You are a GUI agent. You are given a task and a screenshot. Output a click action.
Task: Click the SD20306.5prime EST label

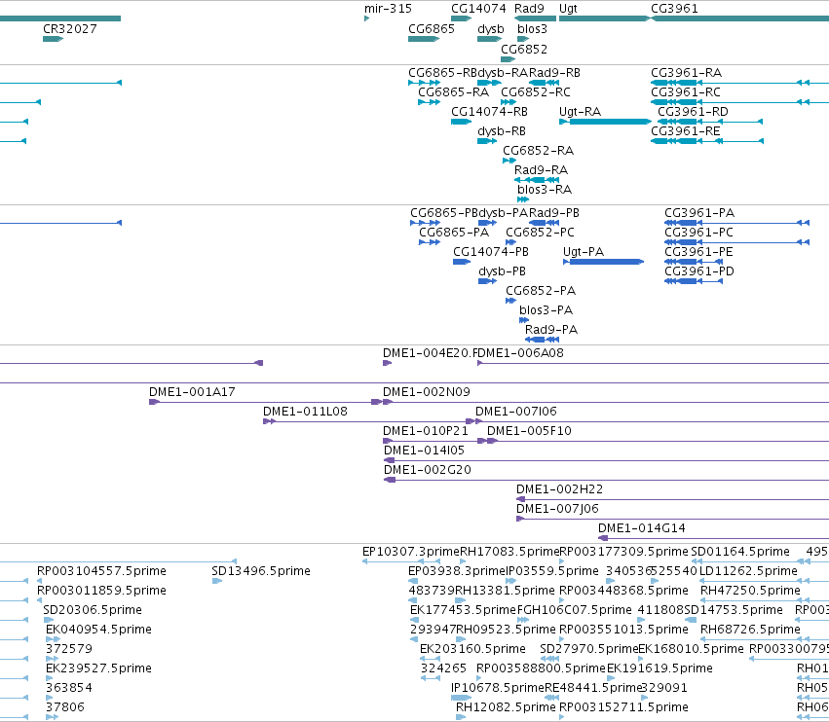(x=93, y=610)
